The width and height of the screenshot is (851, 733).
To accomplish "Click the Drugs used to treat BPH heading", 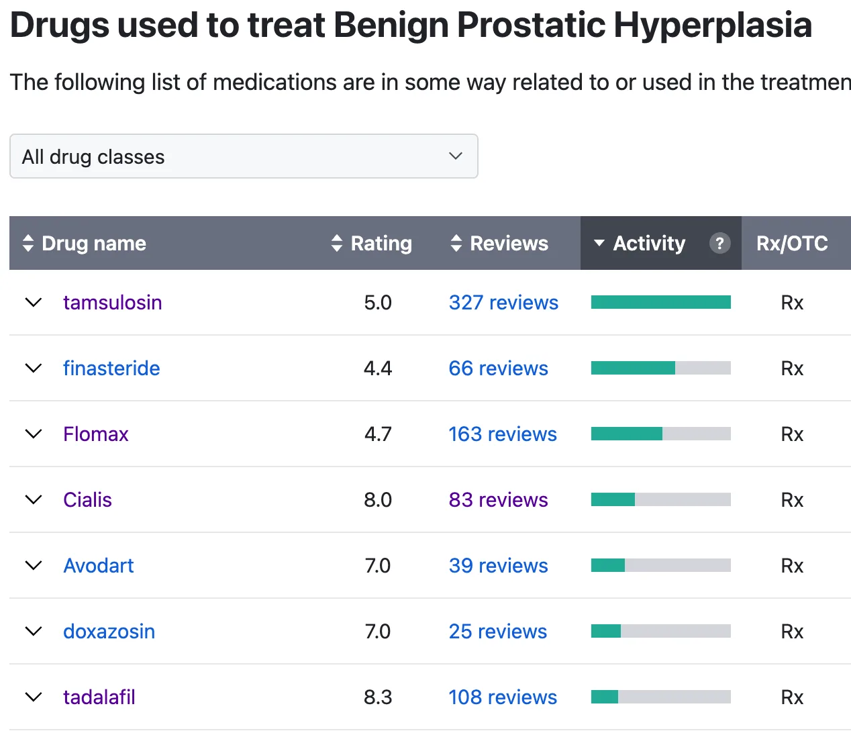I will (x=411, y=26).
